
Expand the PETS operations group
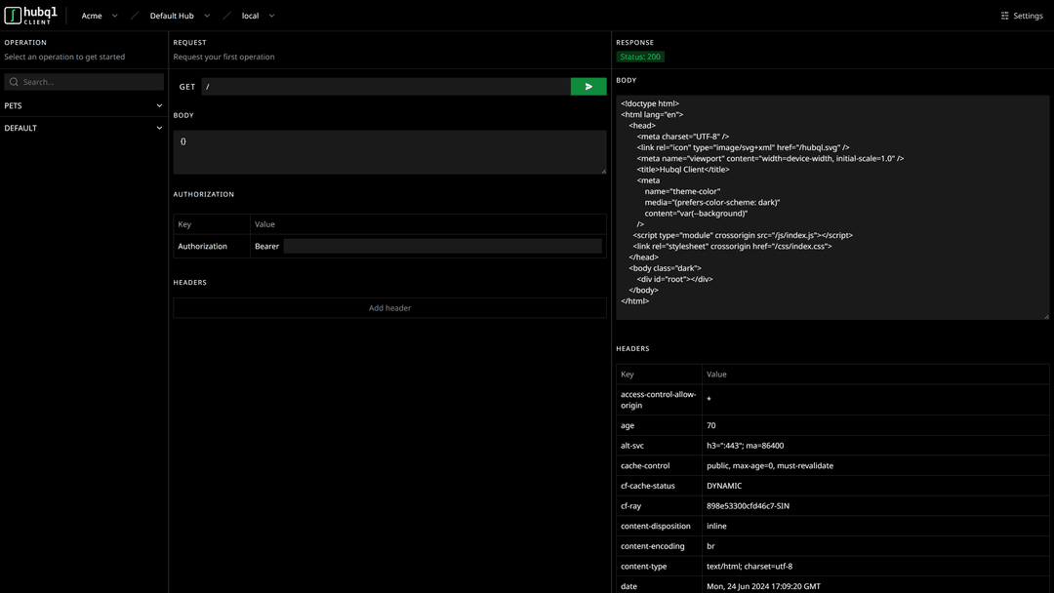[83, 104]
